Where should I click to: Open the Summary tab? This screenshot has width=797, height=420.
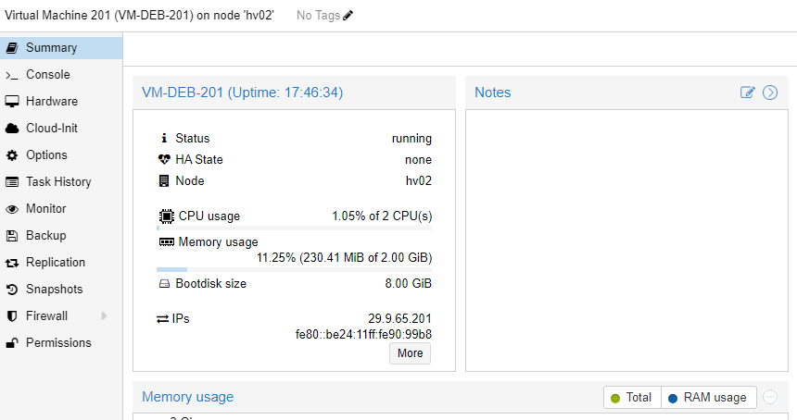coord(51,48)
